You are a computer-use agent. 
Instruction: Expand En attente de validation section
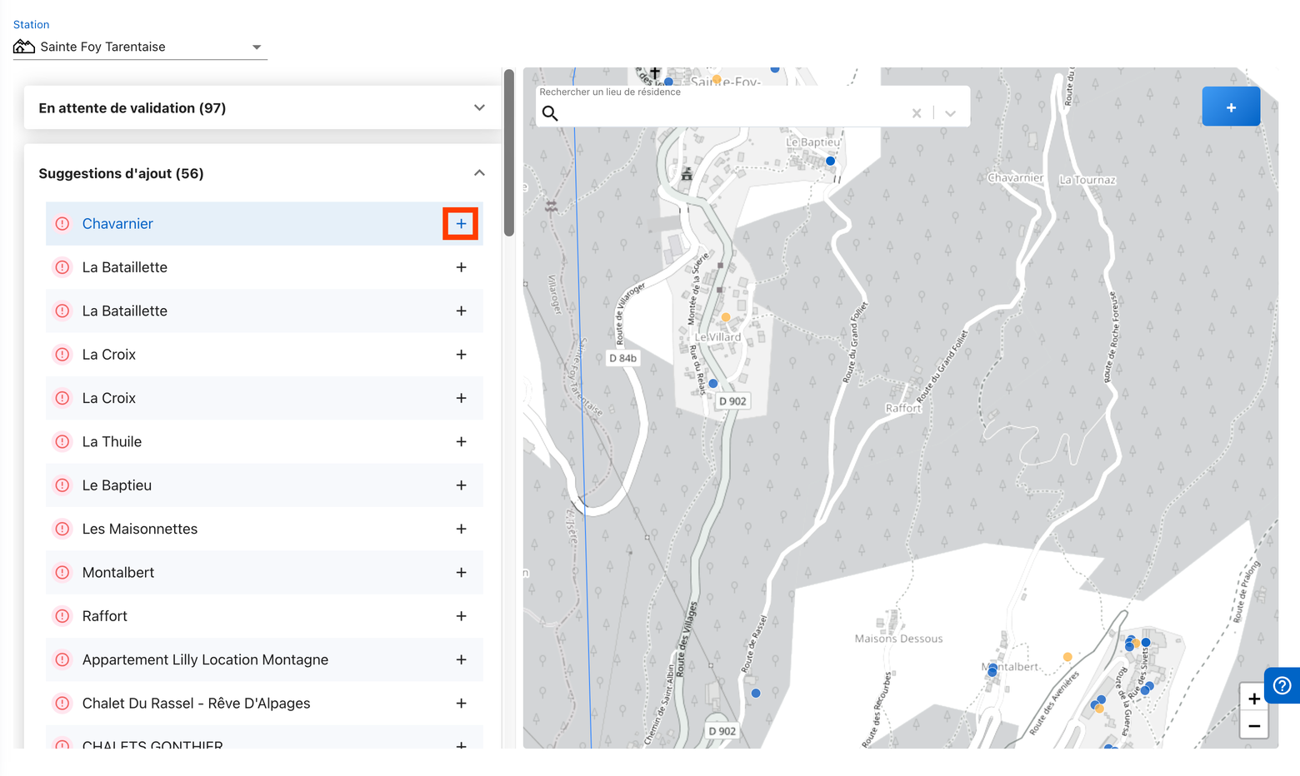[x=479, y=107]
